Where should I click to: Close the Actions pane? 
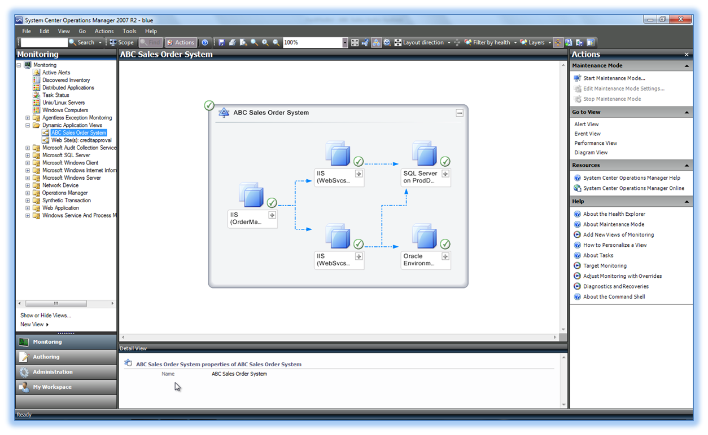[x=687, y=55]
